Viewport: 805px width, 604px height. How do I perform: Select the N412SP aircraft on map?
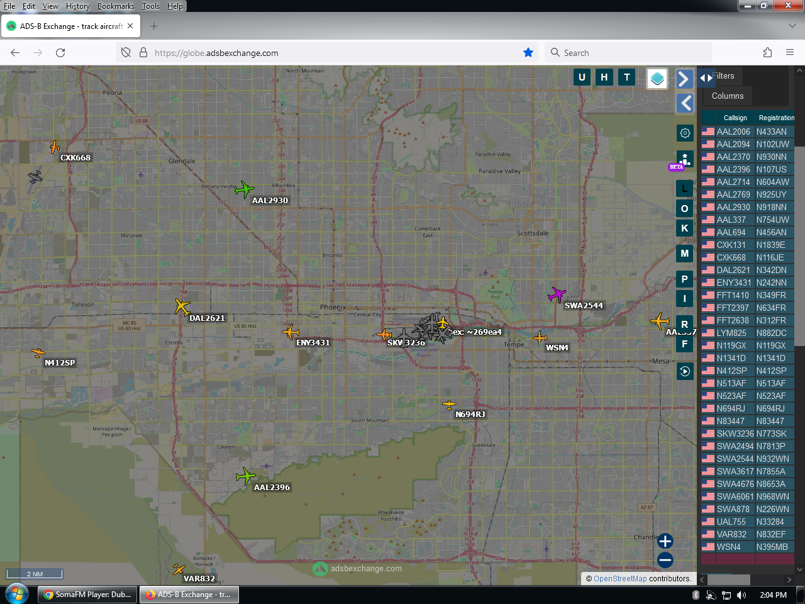(38, 352)
